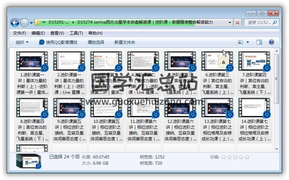Viewport: 289px width, 180px height.
Task: Click the 播放选择 button
Action: pyautogui.click(x=96, y=42)
